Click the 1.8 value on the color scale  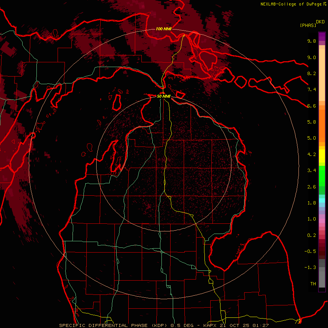point(312,203)
